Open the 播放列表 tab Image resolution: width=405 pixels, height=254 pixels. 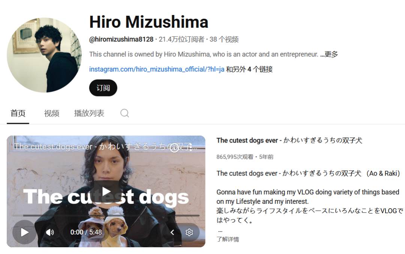click(89, 113)
